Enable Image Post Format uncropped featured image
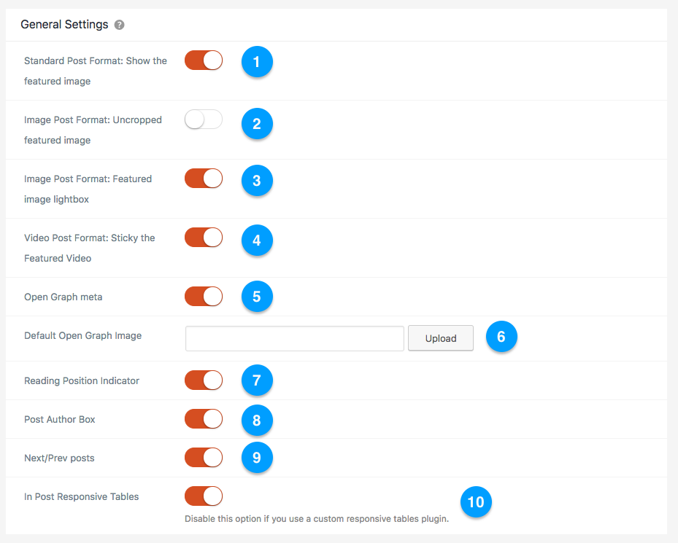 204,120
